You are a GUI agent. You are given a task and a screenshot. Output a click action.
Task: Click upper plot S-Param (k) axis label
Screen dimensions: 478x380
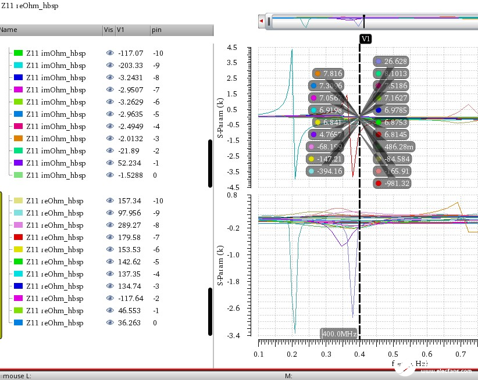(220, 117)
